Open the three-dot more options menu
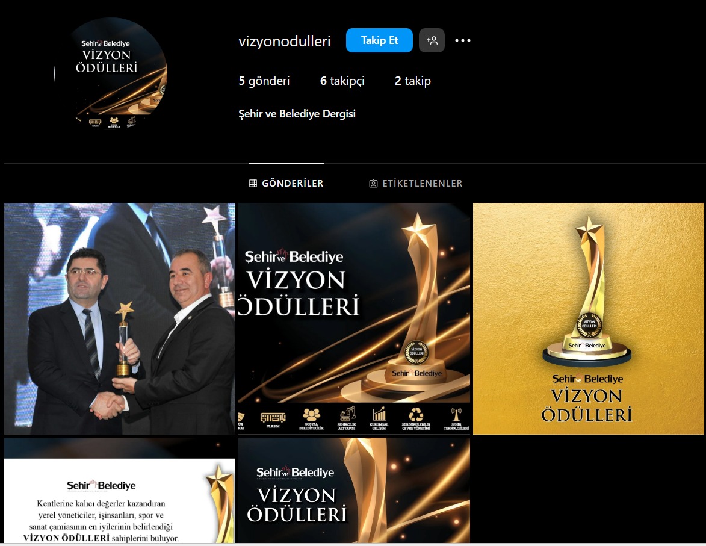Screen dimensions: 706x546 point(462,40)
